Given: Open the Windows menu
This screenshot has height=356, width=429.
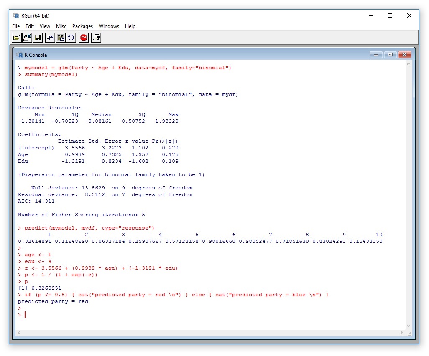Looking at the screenshot, I should pyautogui.click(x=109, y=26).
